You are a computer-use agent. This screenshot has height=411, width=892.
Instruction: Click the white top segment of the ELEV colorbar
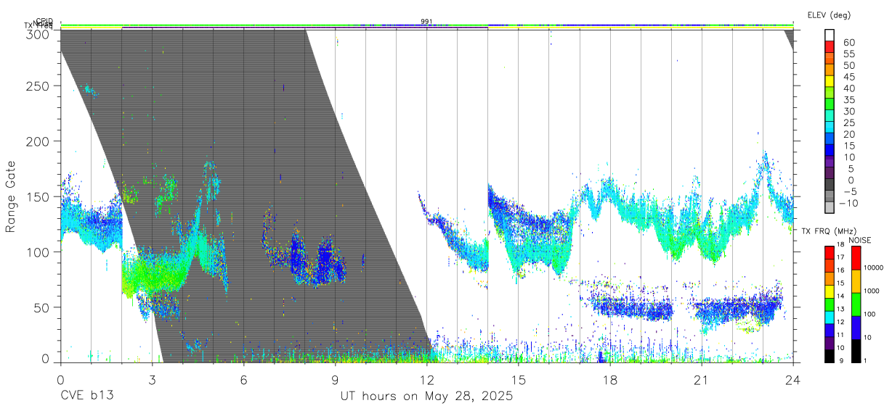click(x=830, y=35)
